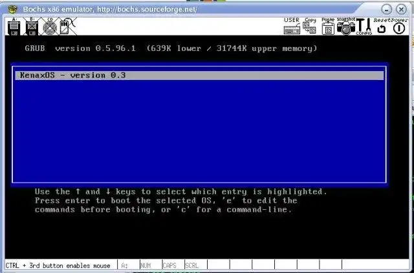Click the 'CTRL + 3rd button enables mouse' text
This screenshot has width=414, height=273.
tap(58, 265)
